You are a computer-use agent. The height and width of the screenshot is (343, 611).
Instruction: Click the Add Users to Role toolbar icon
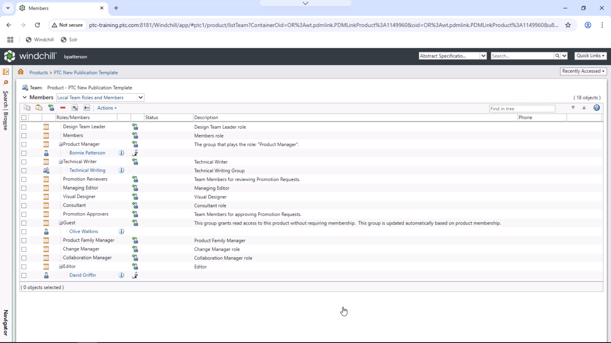tap(51, 108)
